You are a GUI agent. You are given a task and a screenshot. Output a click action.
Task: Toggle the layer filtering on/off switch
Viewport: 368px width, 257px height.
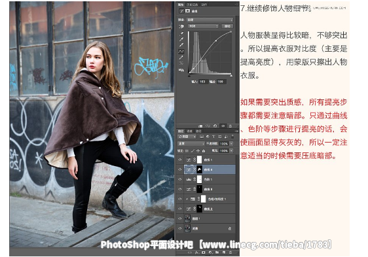pyautogui.click(x=232, y=136)
